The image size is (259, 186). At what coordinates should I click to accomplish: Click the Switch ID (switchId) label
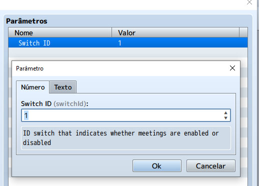coord(54,103)
